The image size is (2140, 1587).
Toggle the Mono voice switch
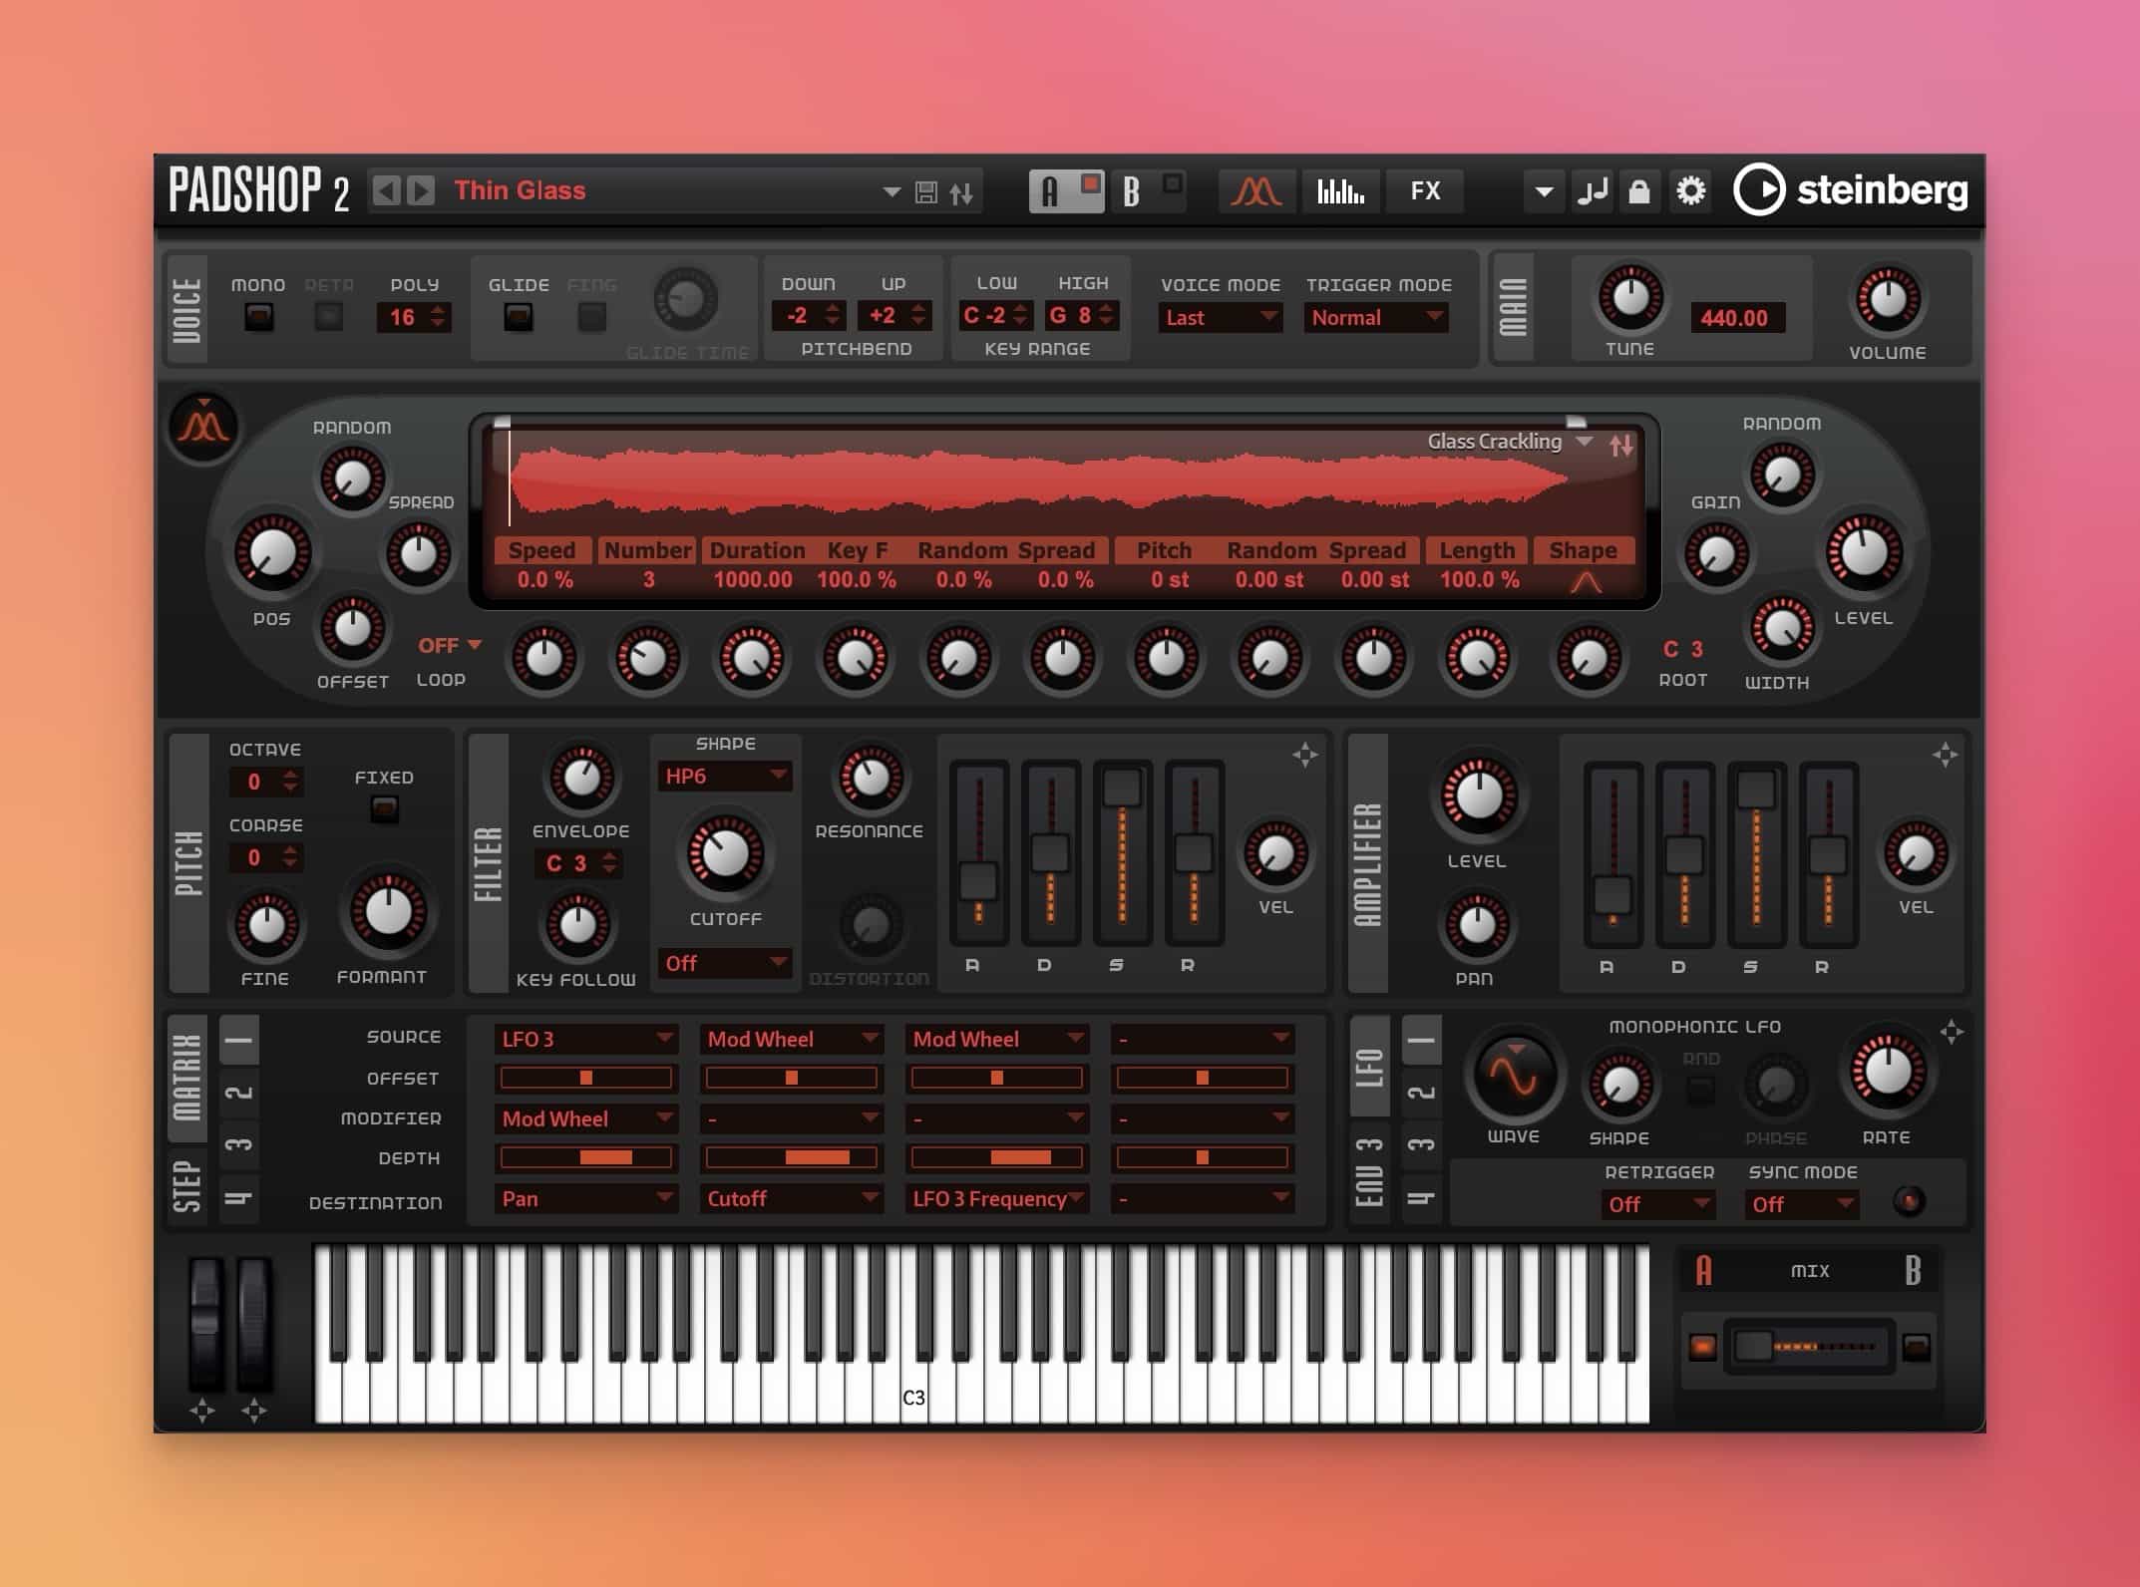tap(259, 318)
